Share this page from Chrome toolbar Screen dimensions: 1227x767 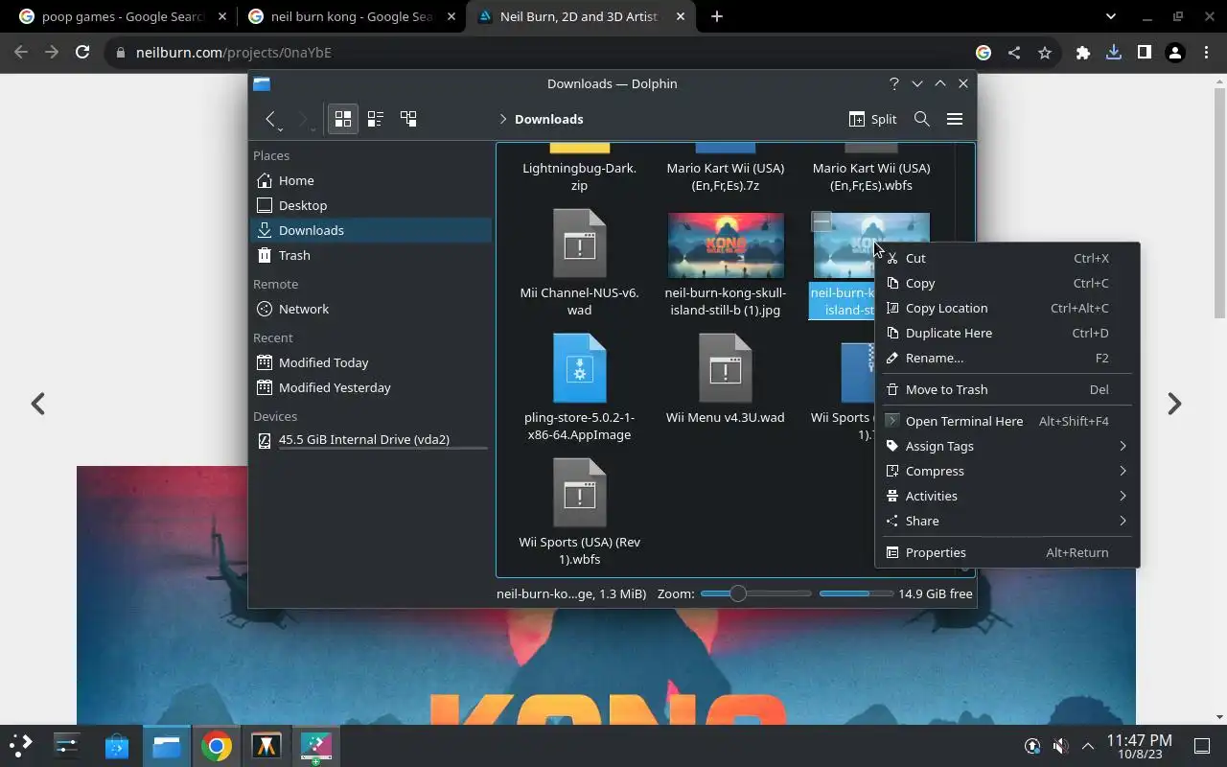click(x=1014, y=53)
